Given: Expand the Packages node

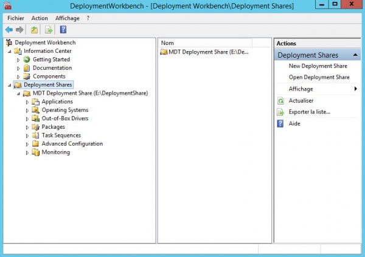Looking at the screenshot, I should (27, 128).
